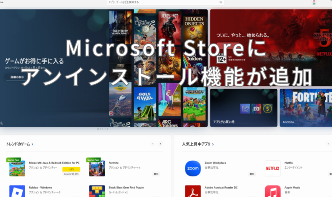This screenshot has height=197, width=332.
Task: Open the Roblox - Windows title
Action: [40, 188]
